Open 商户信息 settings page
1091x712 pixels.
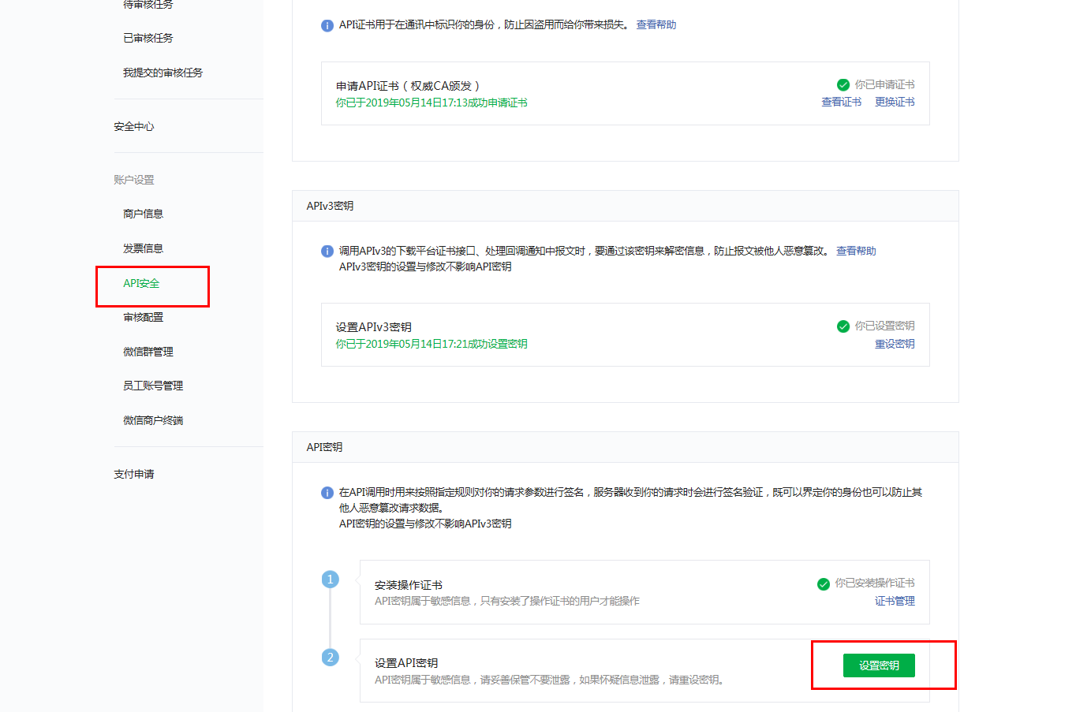pos(143,214)
